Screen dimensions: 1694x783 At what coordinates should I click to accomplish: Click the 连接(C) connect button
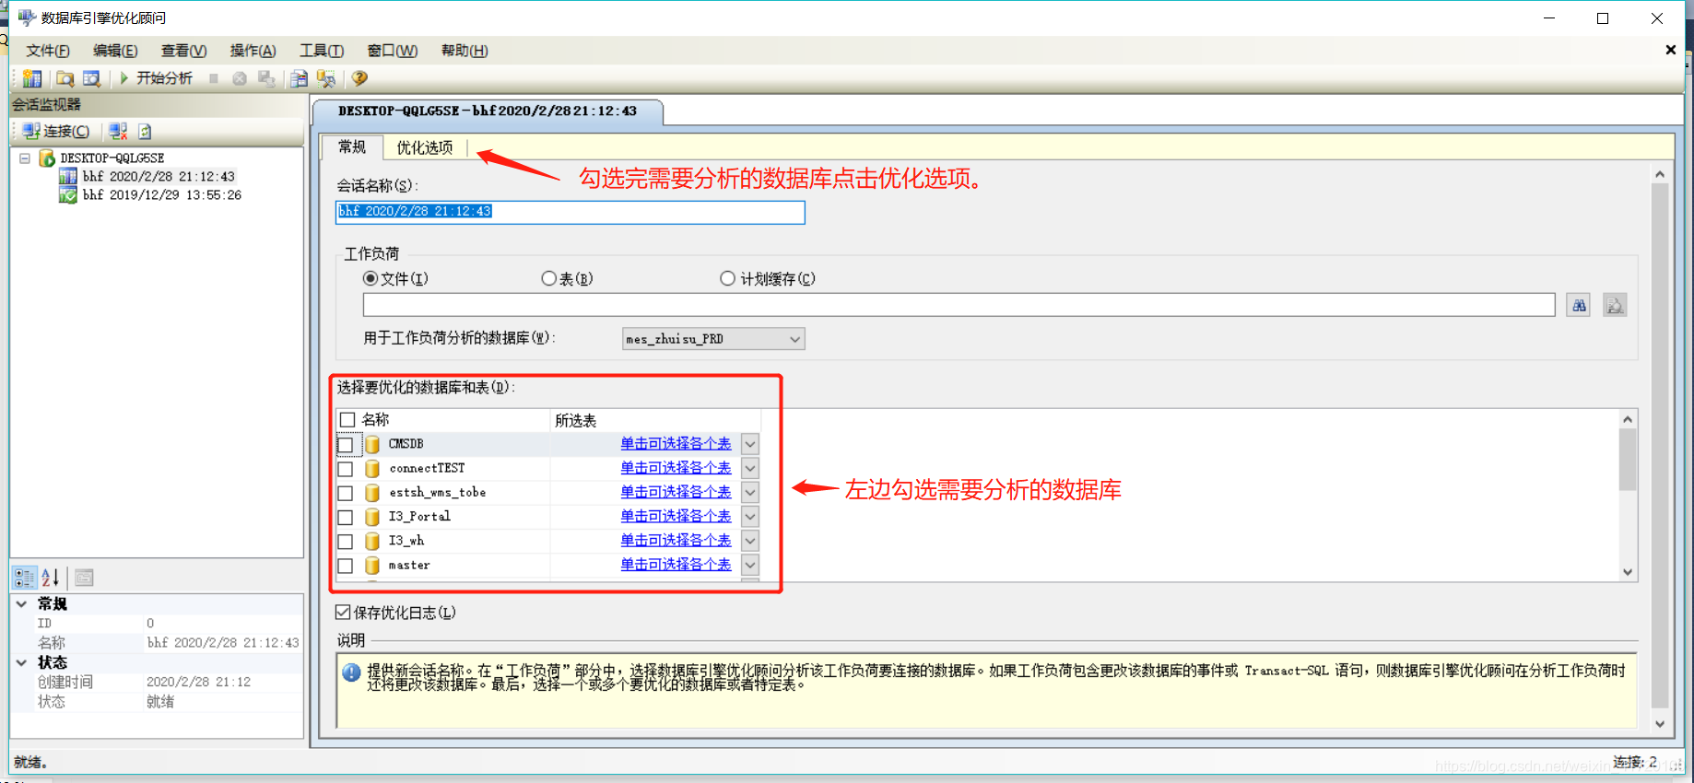coord(56,131)
